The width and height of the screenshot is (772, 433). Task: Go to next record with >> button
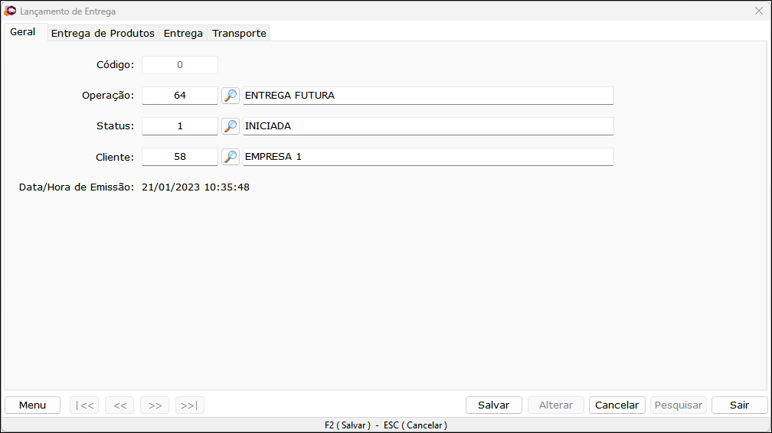click(x=155, y=405)
